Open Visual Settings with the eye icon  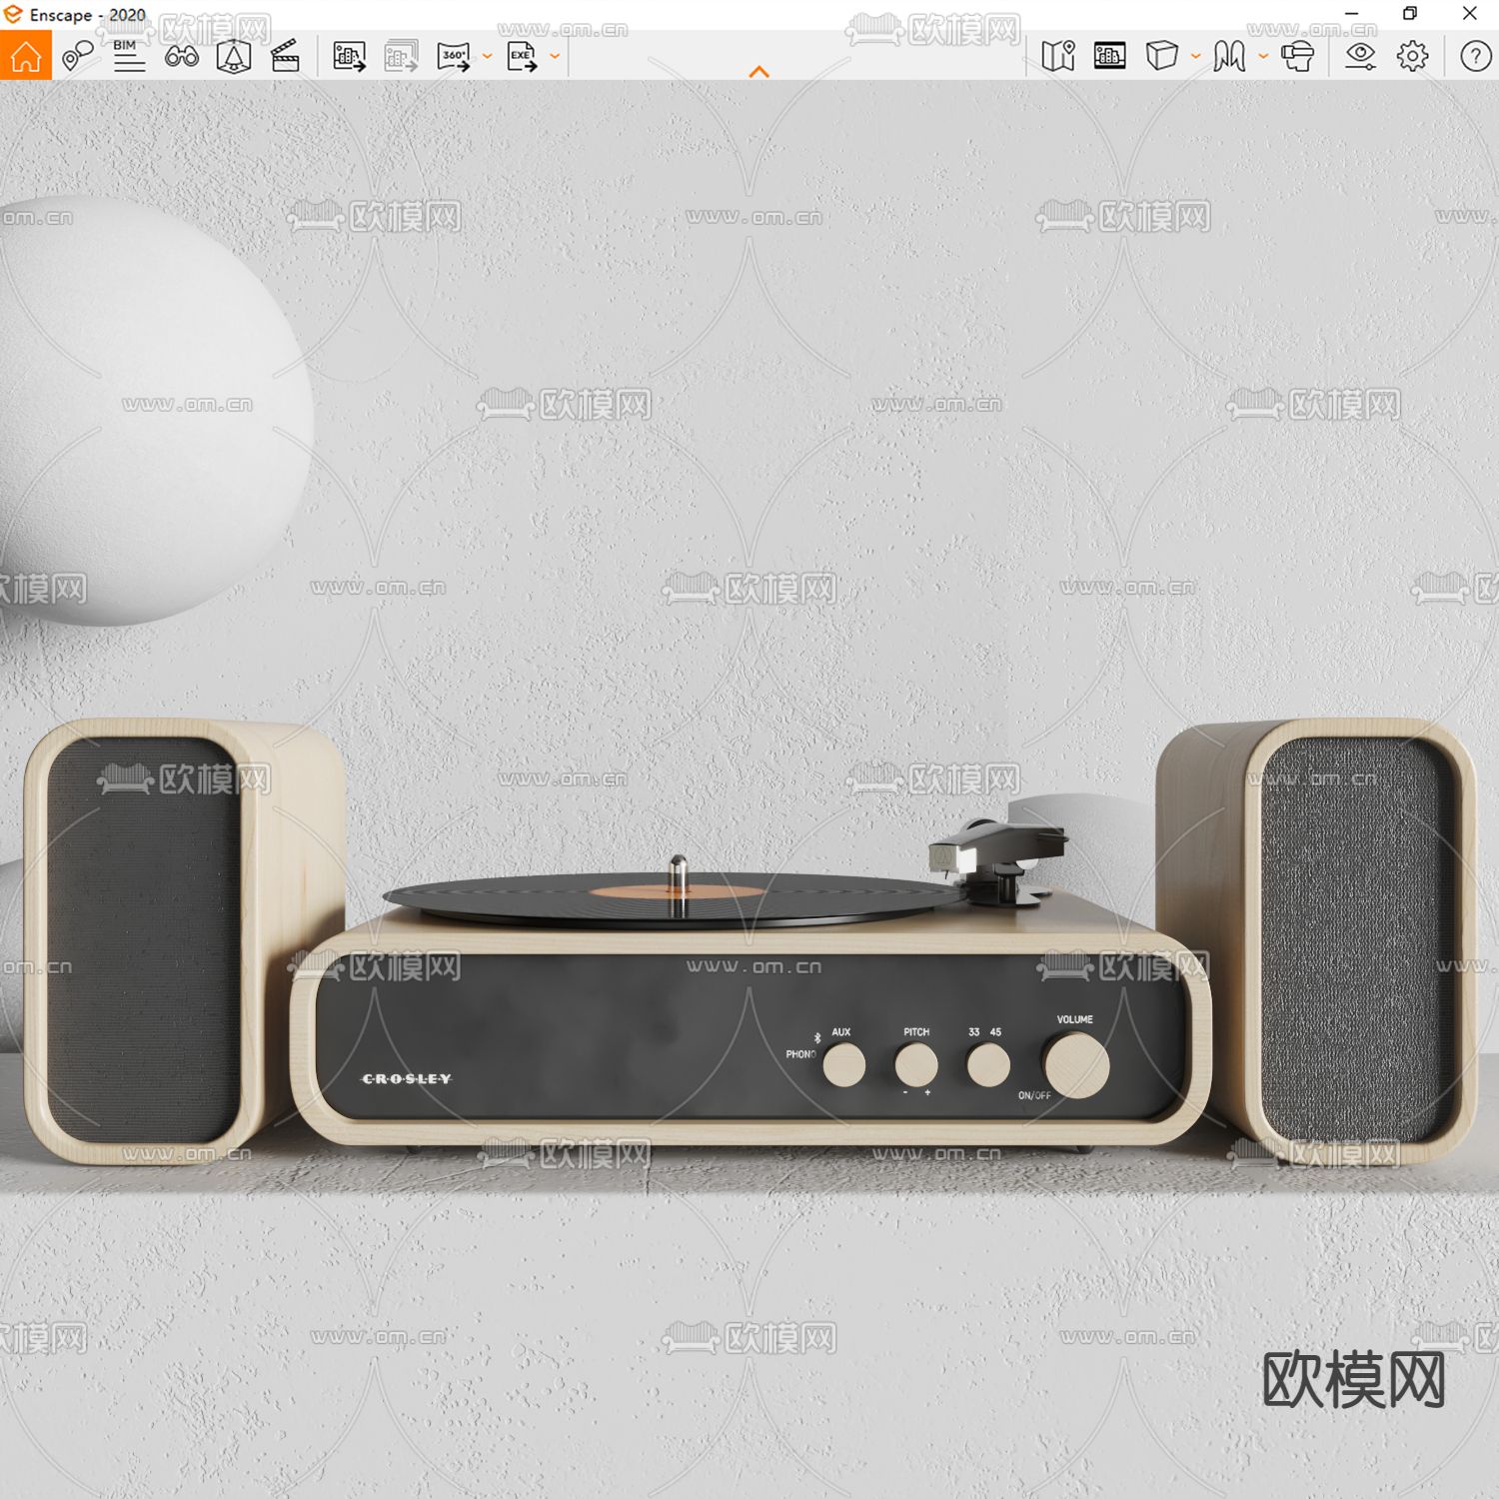[1359, 57]
